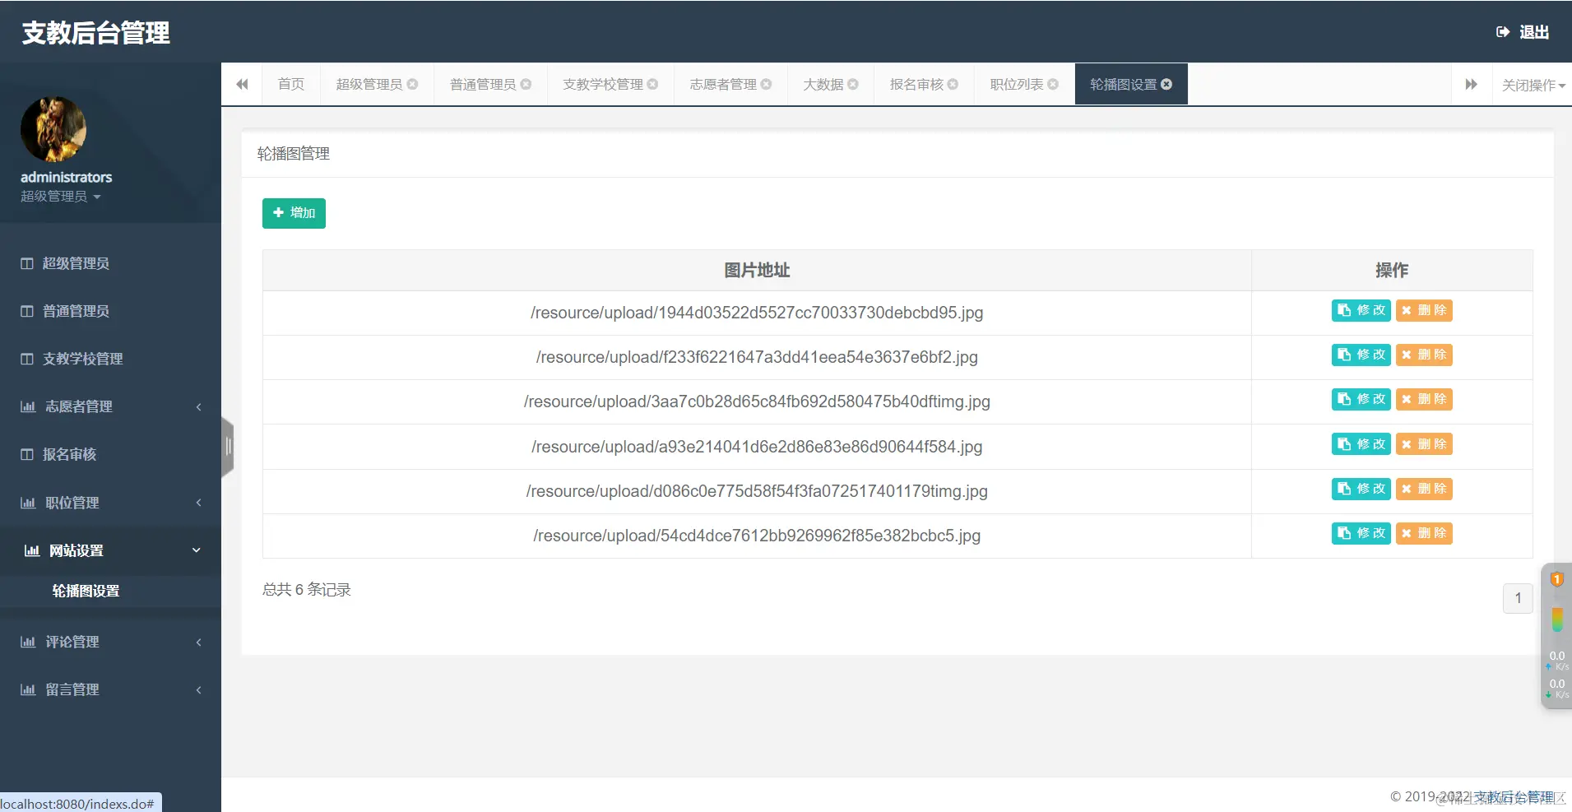
Task: Click 删除 for the 1944d03522d5527cc image row
Action: click(1424, 310)
